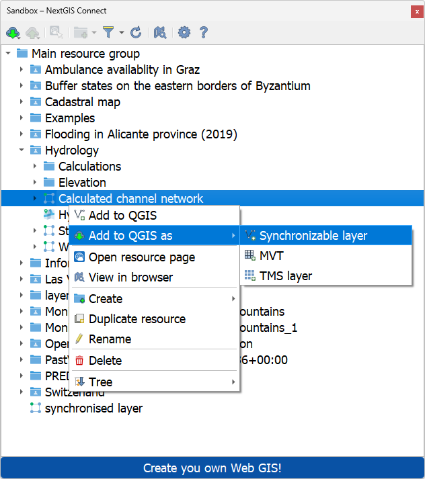Select Calculated channel network layer

tap(212, 198)
